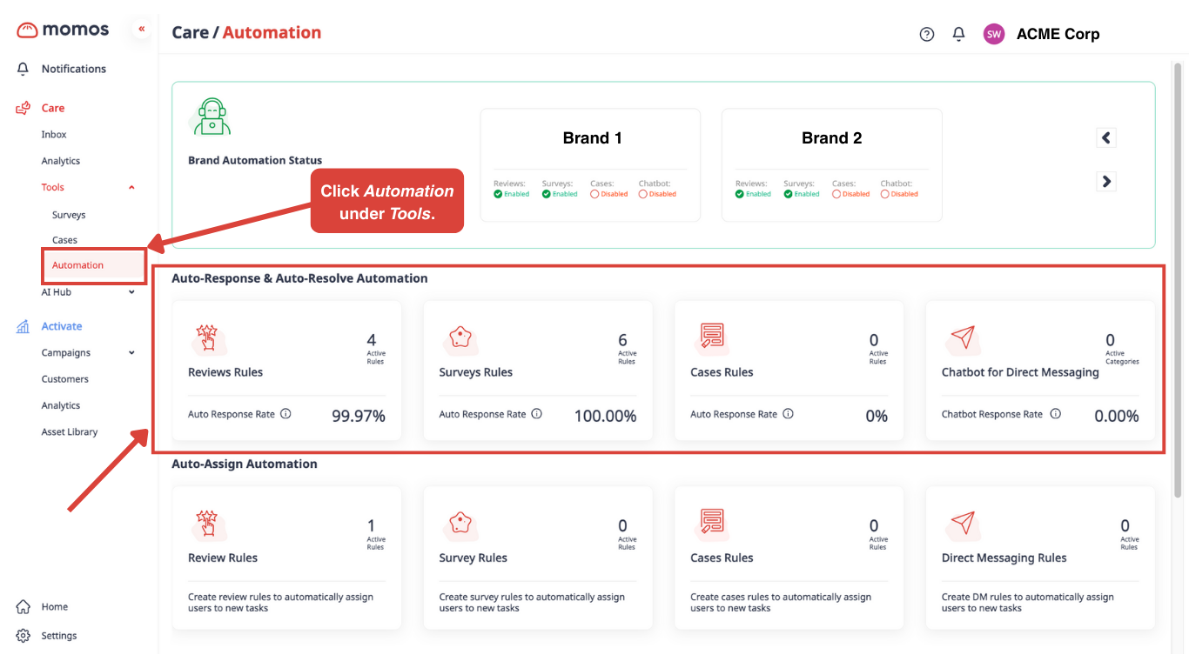Disable Reviews status for Brand 2
The width and height of the screenshot is (1189, 668).
click(x=752, y=193)
